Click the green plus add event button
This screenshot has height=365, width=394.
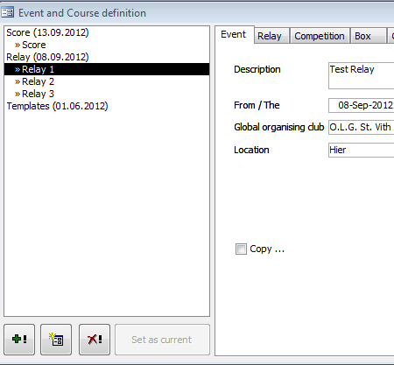coord(19,340)
